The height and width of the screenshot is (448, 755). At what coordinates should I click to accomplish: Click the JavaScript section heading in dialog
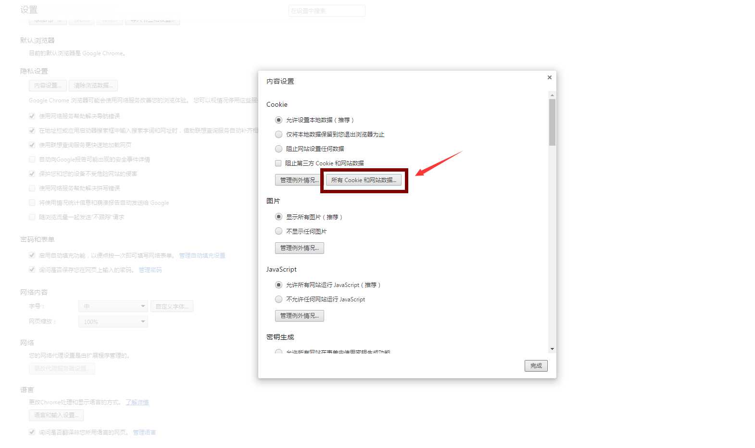pyautogui.click(x=281, y=269)
